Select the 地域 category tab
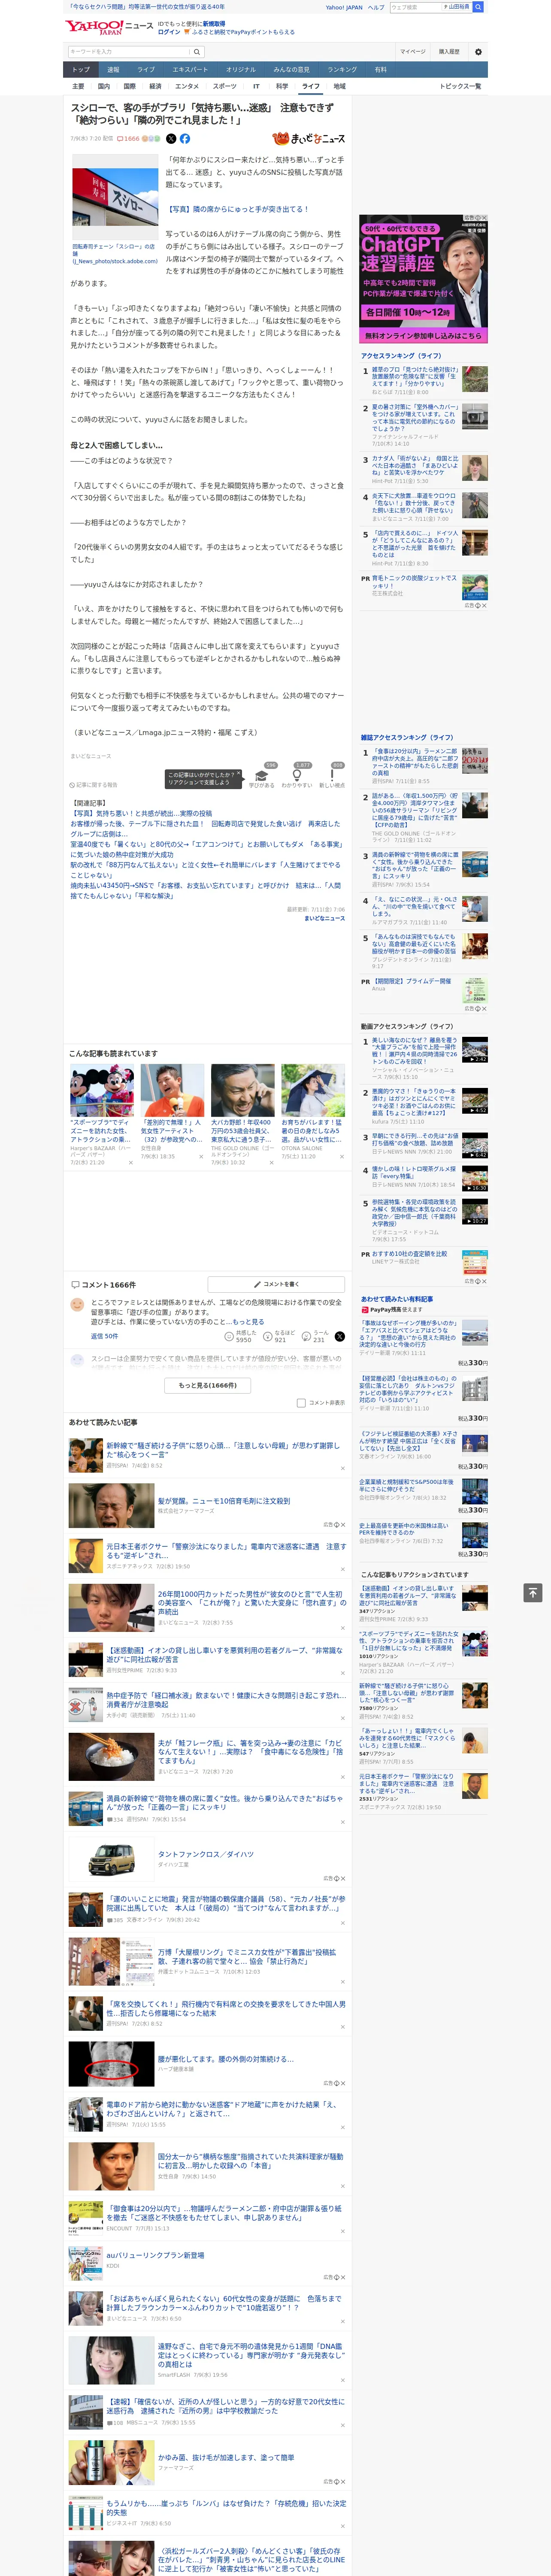551x2576 pixels. point(339,86)
